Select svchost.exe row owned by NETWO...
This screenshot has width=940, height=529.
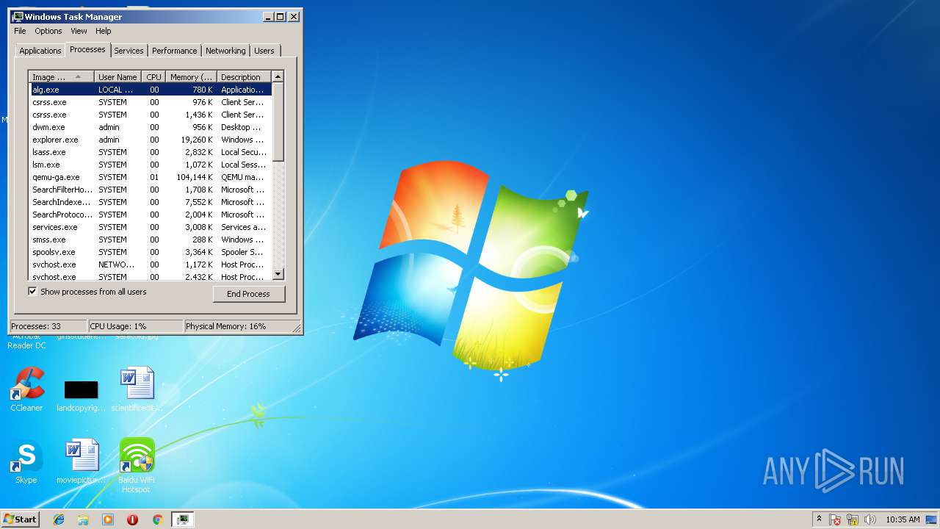(x=151, y=264)
